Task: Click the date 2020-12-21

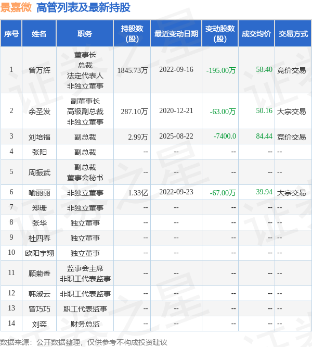Action: (x=176, y=110)
